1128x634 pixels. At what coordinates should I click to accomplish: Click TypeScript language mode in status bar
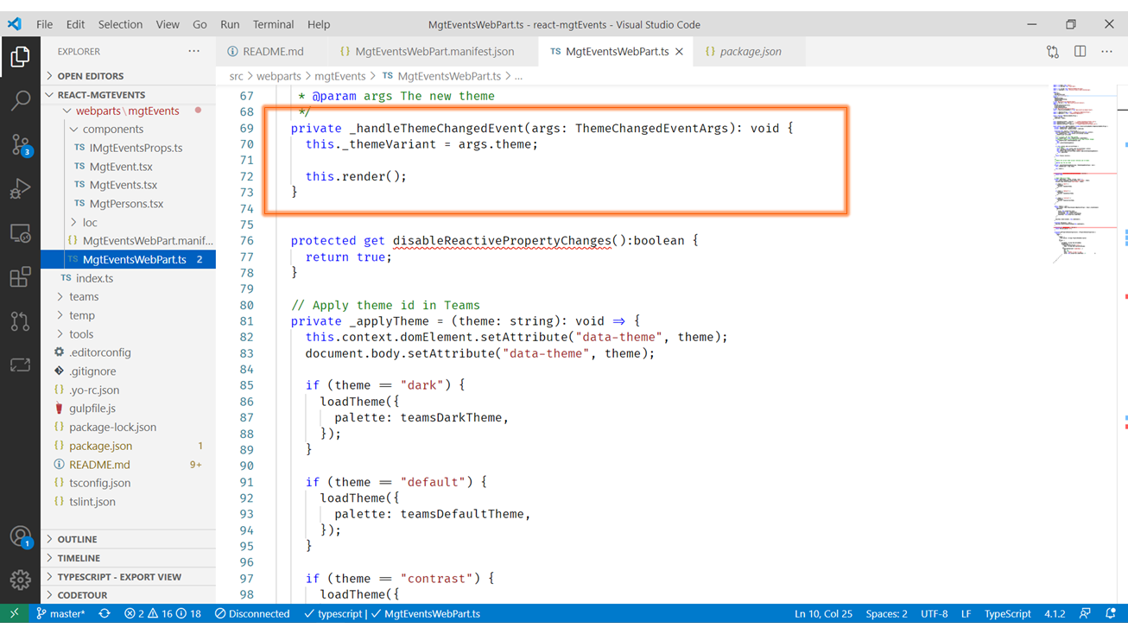pos(1007,614)
